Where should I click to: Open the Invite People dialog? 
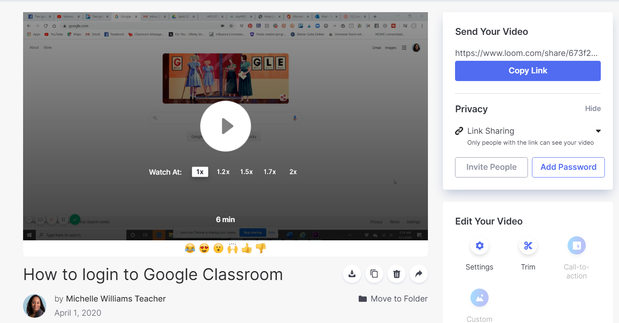pos(491,167)
